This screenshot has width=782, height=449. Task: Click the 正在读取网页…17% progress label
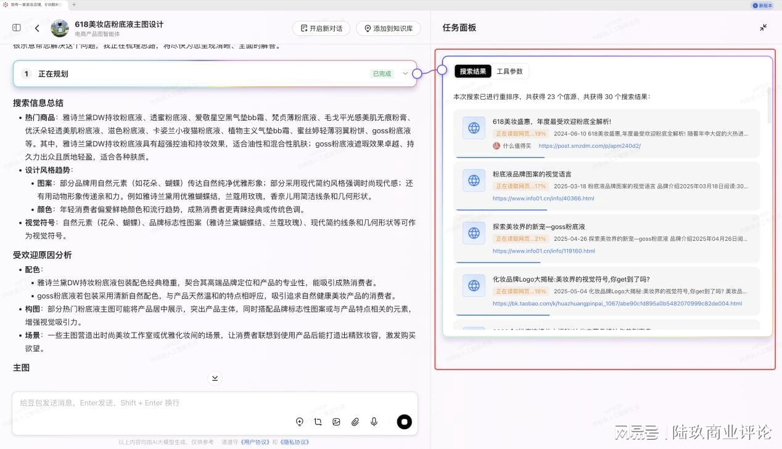(521, 186)
